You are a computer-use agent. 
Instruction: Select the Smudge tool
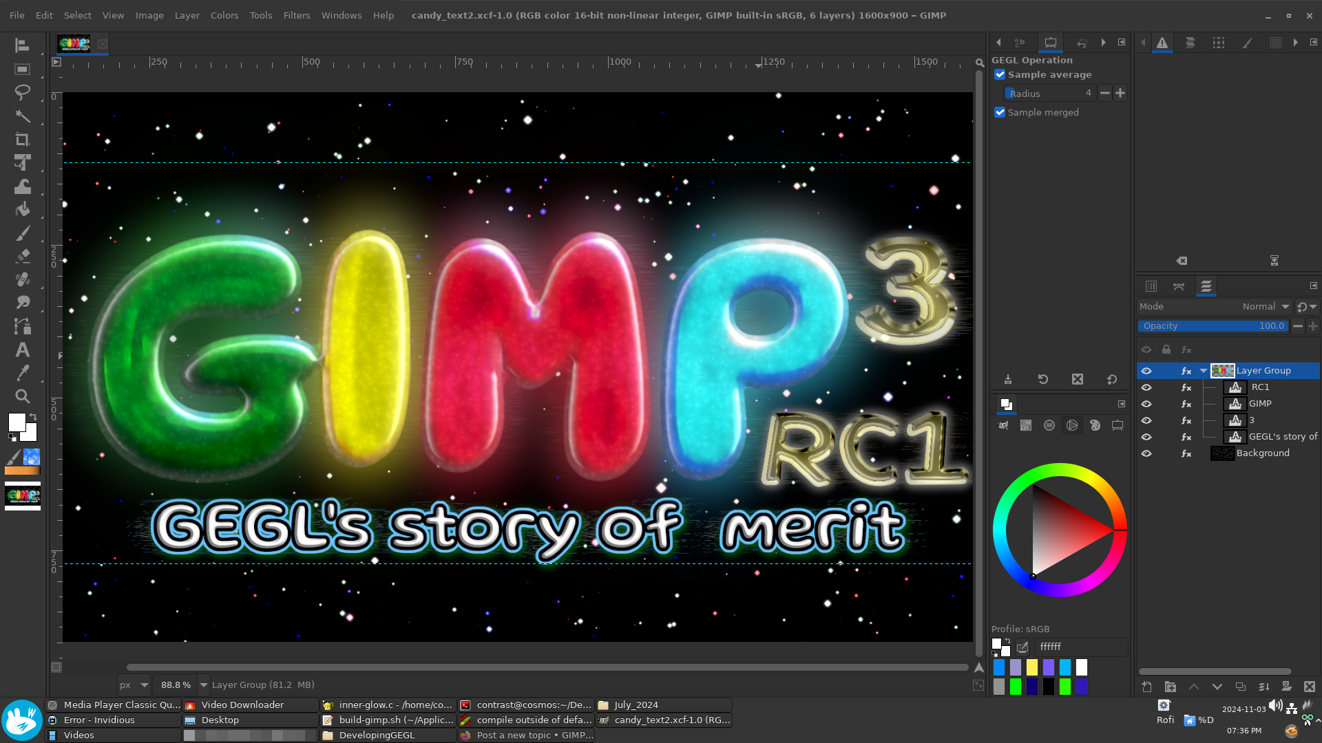pos(22,303)
